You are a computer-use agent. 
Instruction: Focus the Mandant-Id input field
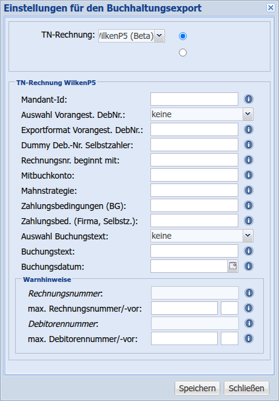click(x=194, y=99)
